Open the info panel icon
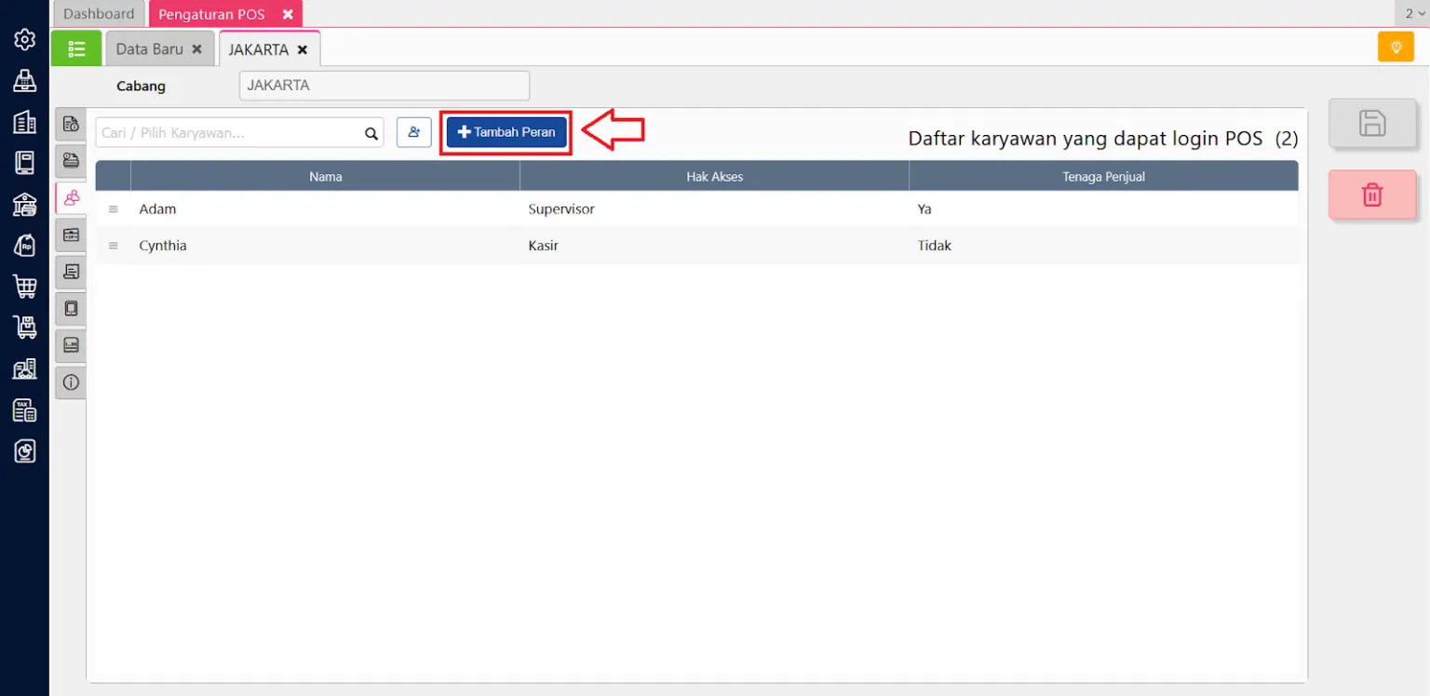 pyautogui.click(x=71, y=382)
